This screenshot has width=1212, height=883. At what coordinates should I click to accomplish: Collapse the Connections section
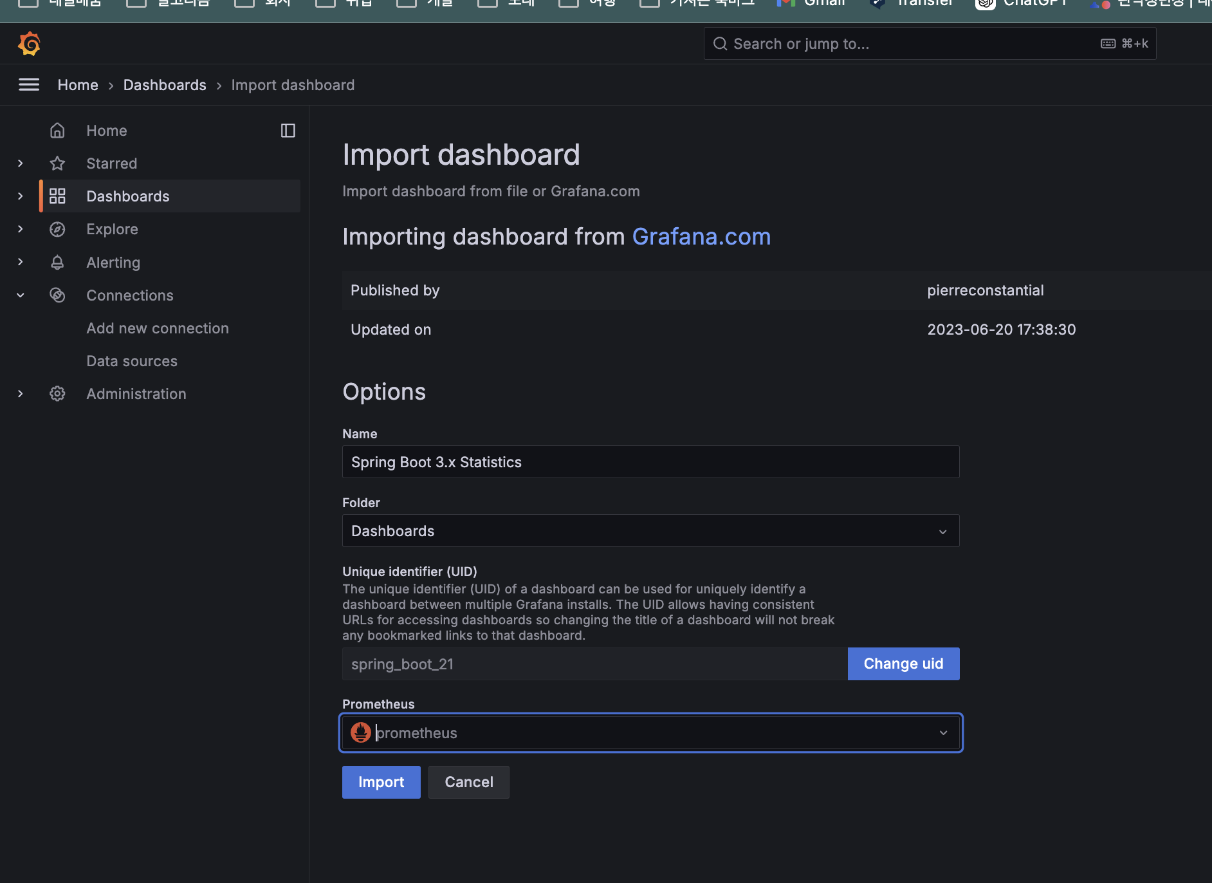[x=21, y=295]
